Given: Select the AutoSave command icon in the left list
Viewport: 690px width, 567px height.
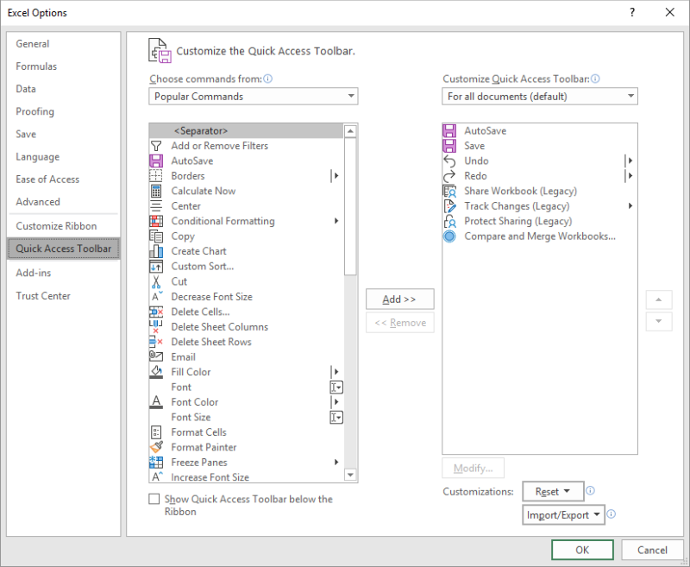Looking at the screenshot, I should pyautogui.click(x=158, y=161).
